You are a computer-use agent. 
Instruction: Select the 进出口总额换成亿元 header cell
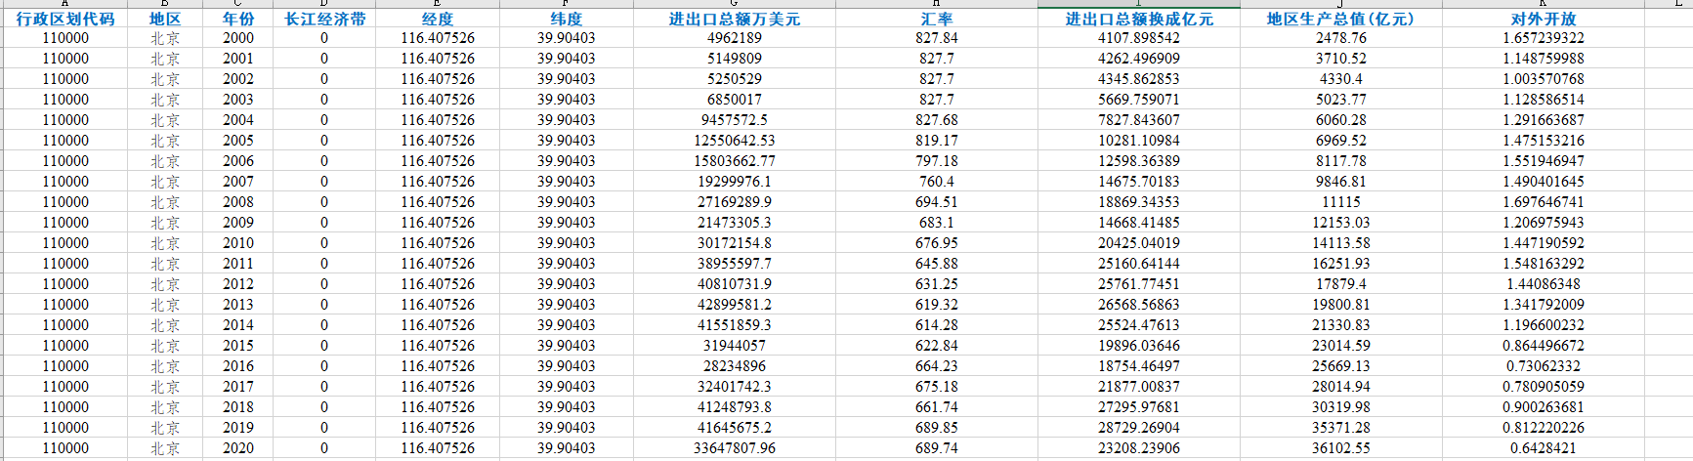(x=1139, y=19)
